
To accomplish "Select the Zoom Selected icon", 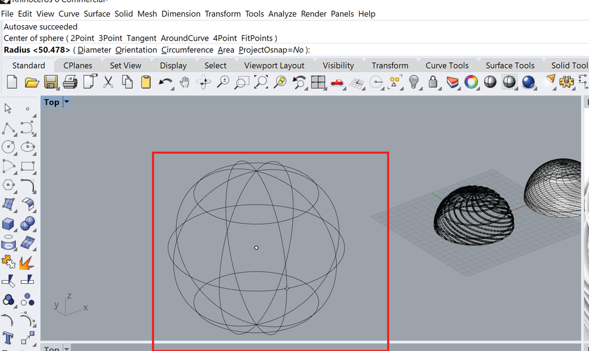I will (280, 82).
